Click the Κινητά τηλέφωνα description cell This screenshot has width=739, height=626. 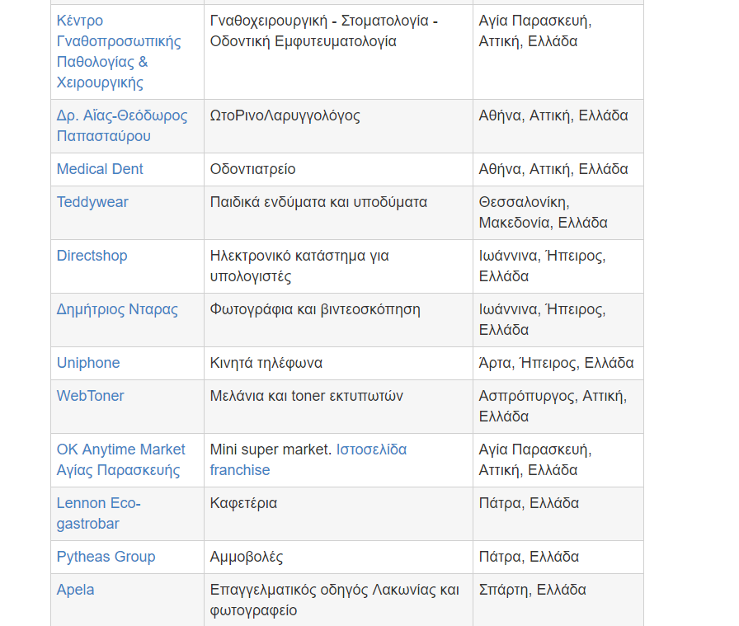pyautogui.click(x=266, y=363)
